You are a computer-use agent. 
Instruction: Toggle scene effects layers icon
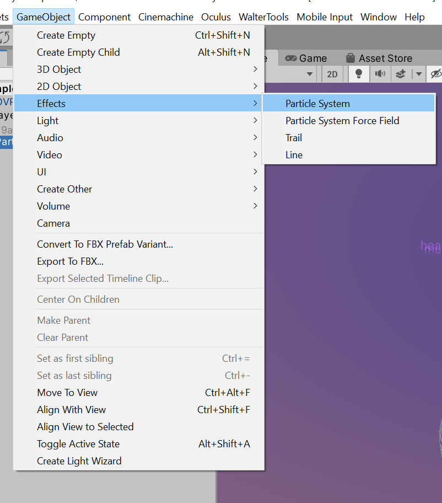[x=401, y=74]
